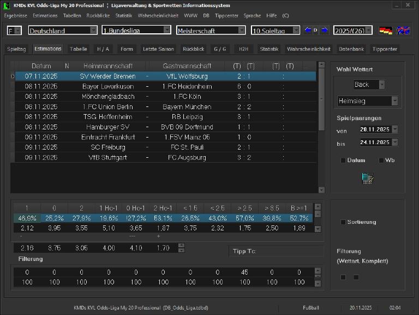Click the calculator table icon under Datum
The height and width of the screenshot is (315, 419).
(x=367, y=178)
